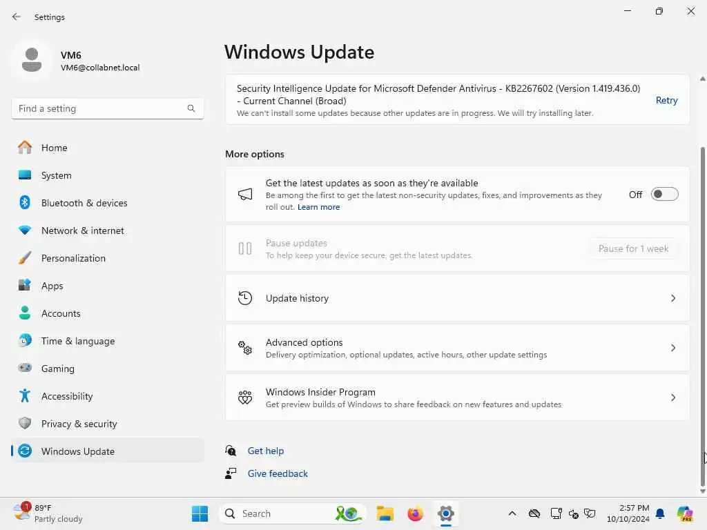Go to Personalization settings
Image resolution: width=707 pixels, height=530 pixels.
(107, 258)
